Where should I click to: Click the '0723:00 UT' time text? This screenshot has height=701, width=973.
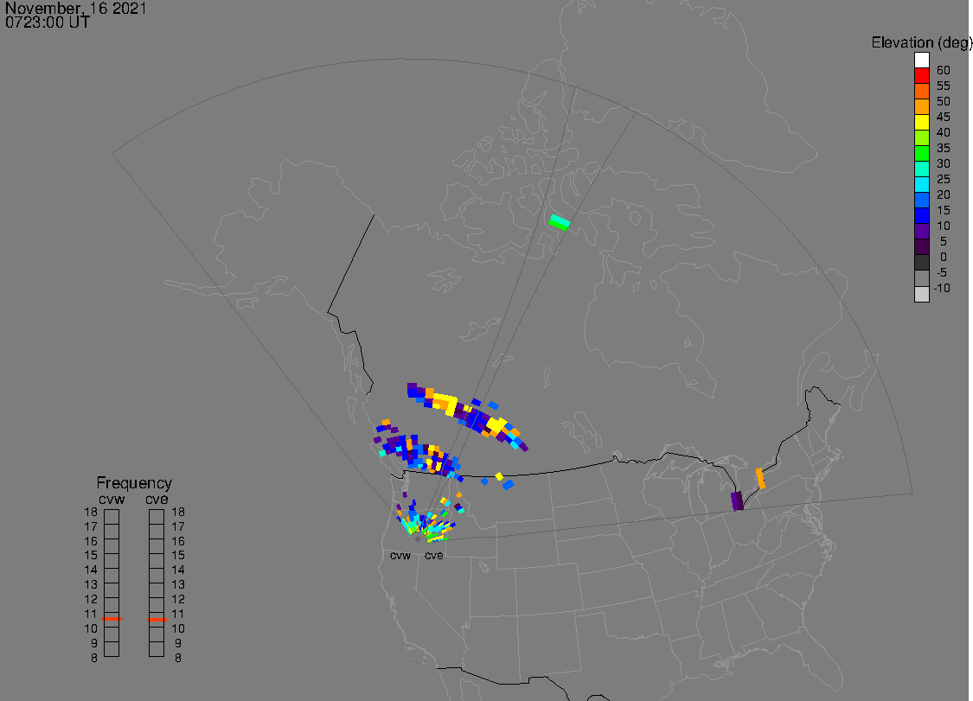coord(48,22)
